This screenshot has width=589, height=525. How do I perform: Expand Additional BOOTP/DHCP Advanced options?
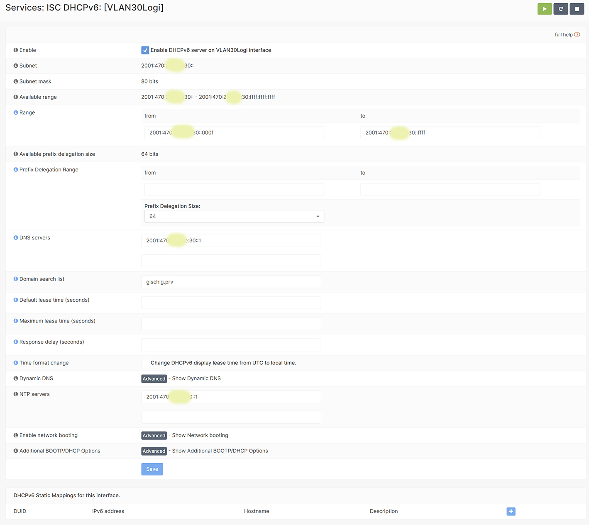154,451
